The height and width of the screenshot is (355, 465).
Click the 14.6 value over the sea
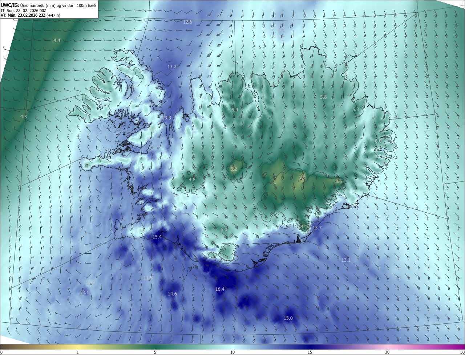tap(172, 294)
